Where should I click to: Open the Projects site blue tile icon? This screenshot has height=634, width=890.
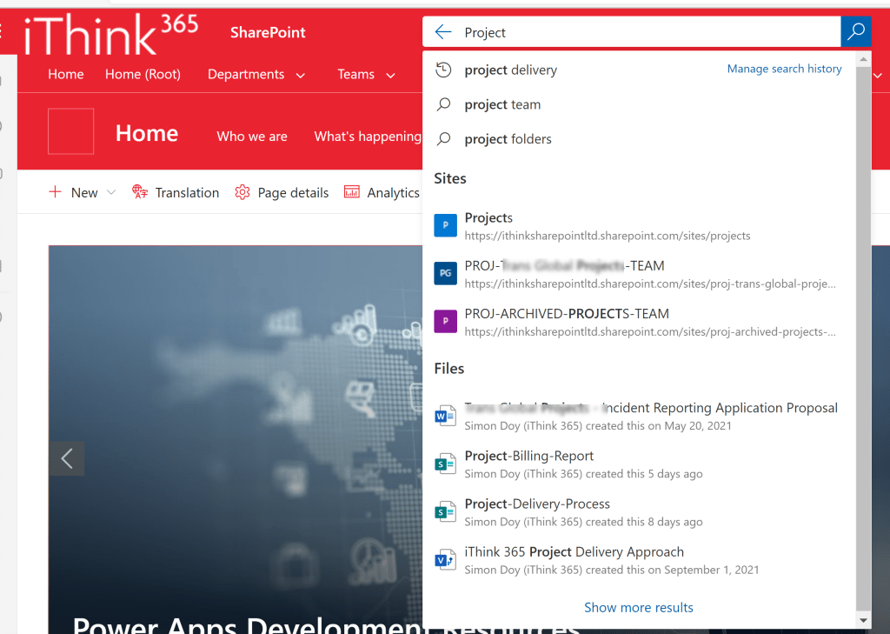coord(445,225)
